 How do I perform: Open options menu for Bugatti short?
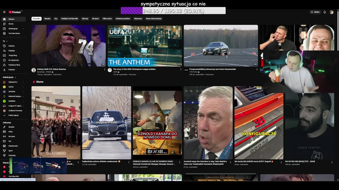coord(281,162)
